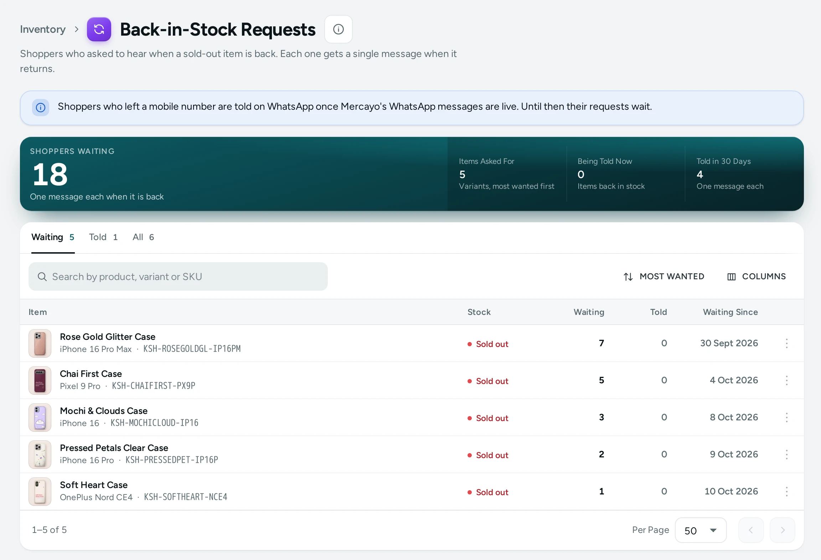
Task: Select SKU KSH-MOCHICLOUD-IP16
Action: 154,423
